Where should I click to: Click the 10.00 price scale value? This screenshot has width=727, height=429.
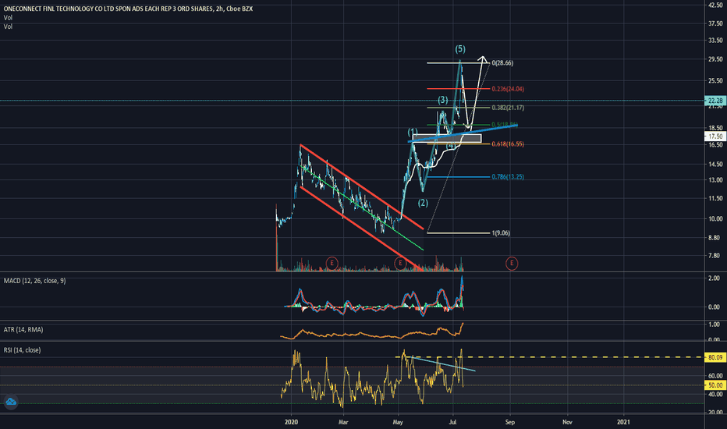coord(715,219)
